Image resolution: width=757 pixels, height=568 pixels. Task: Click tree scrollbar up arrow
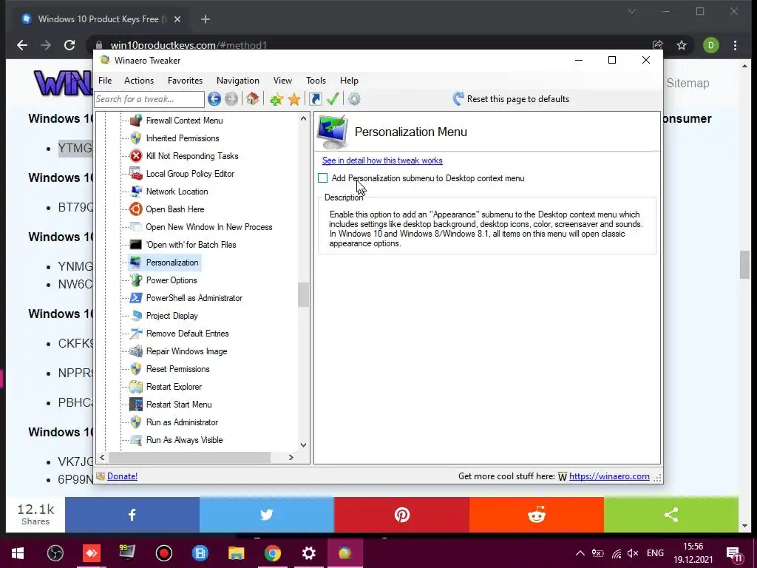point(303,118)
